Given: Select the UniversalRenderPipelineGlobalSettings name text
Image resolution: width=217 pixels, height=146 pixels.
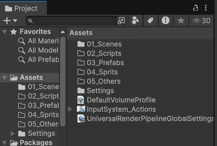Looking at the screenshot, I should (150, 119).
